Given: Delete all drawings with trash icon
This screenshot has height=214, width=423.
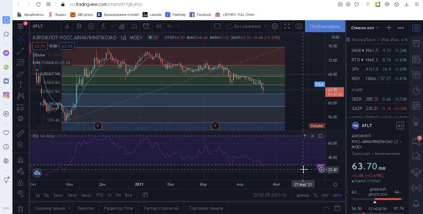Looking at the screenshot, I should pos(21,209).
